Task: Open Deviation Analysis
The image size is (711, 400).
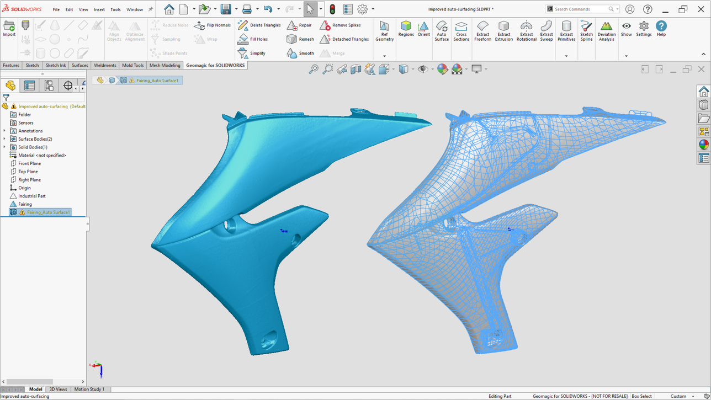Action: 606,31
